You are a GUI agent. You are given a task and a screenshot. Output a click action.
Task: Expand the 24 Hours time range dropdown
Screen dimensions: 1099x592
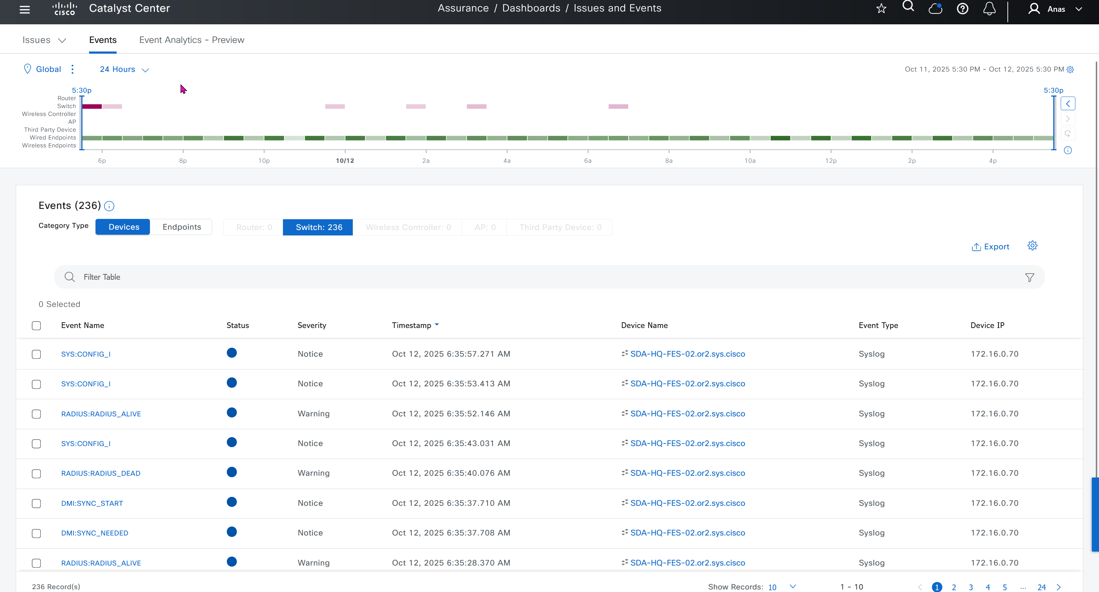(124, 69)
